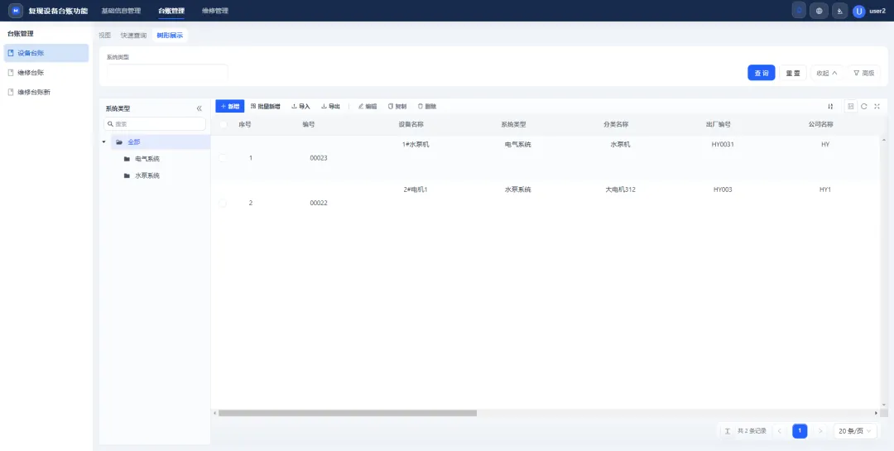This screenshot has height=451, width=894.
Task: Select 全部 tree node
Action: point(134,142)
